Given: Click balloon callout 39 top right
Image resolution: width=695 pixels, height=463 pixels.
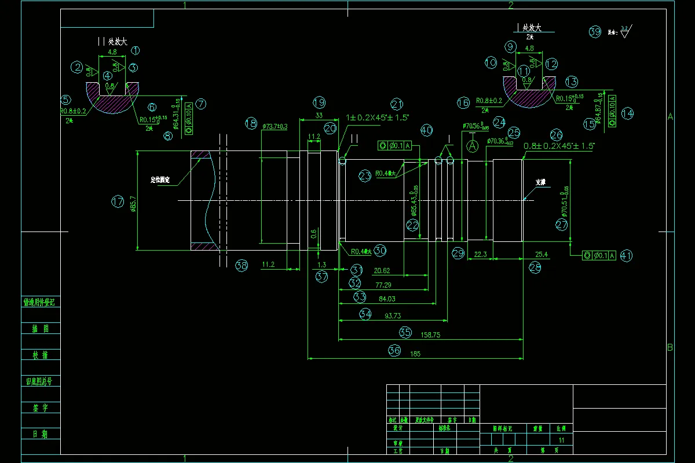Looking at the screenshot, I should [x=594, y=32].
